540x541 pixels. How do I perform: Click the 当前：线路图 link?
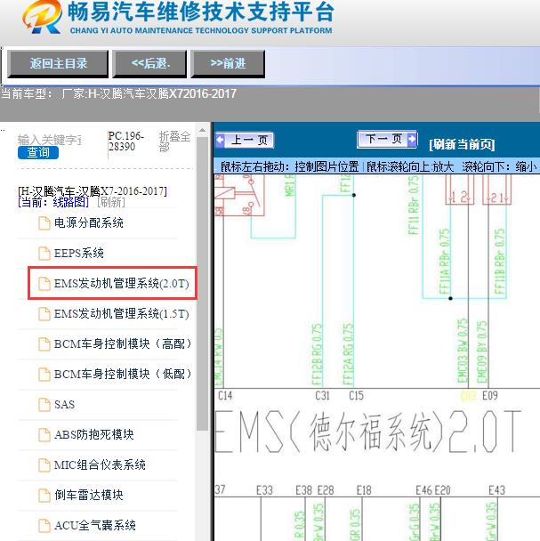pyautogui.click(x=53, y=202)
